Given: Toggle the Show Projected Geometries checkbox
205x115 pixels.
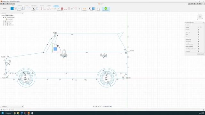Looking at the screenshot, I should coord(199,49).
